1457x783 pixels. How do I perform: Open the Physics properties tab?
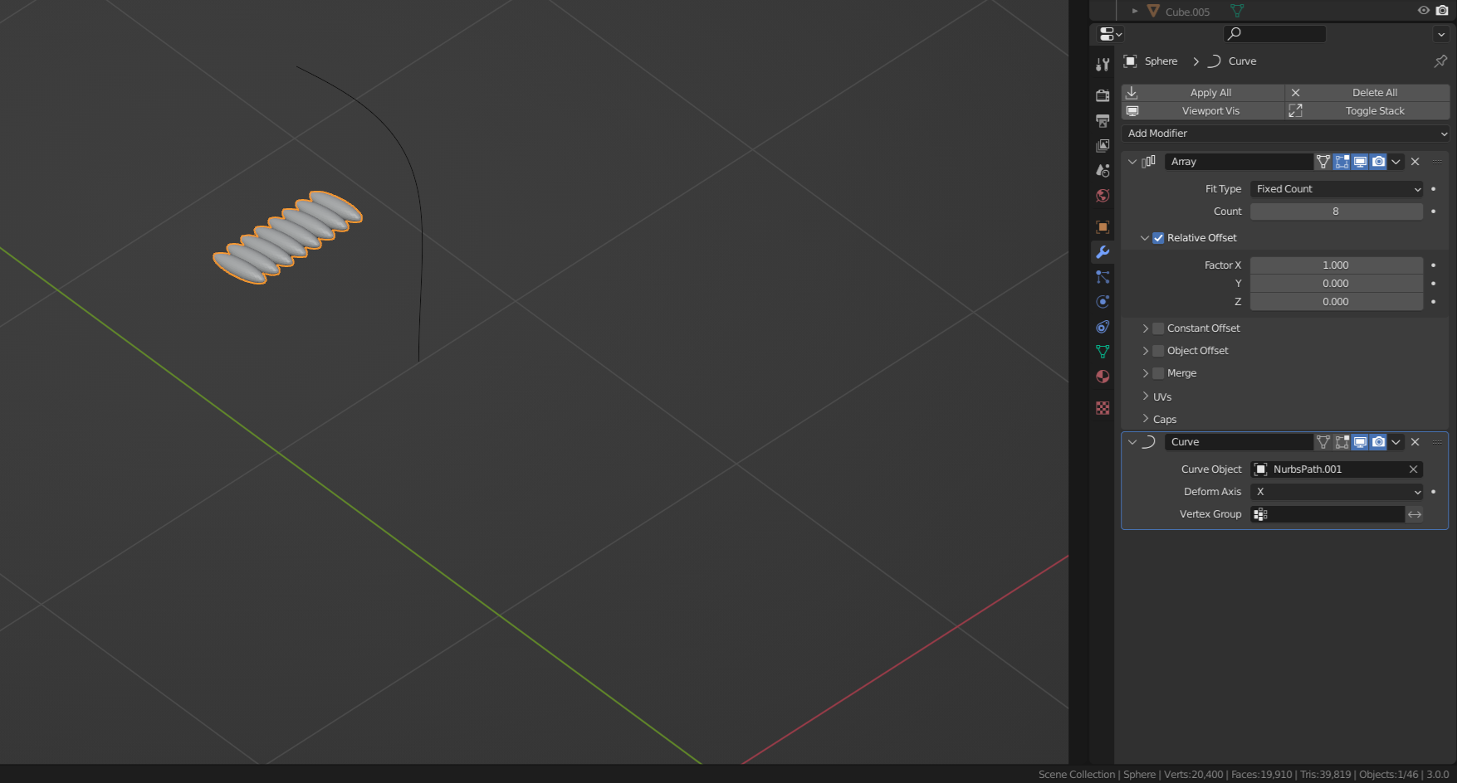(1103, 302)
